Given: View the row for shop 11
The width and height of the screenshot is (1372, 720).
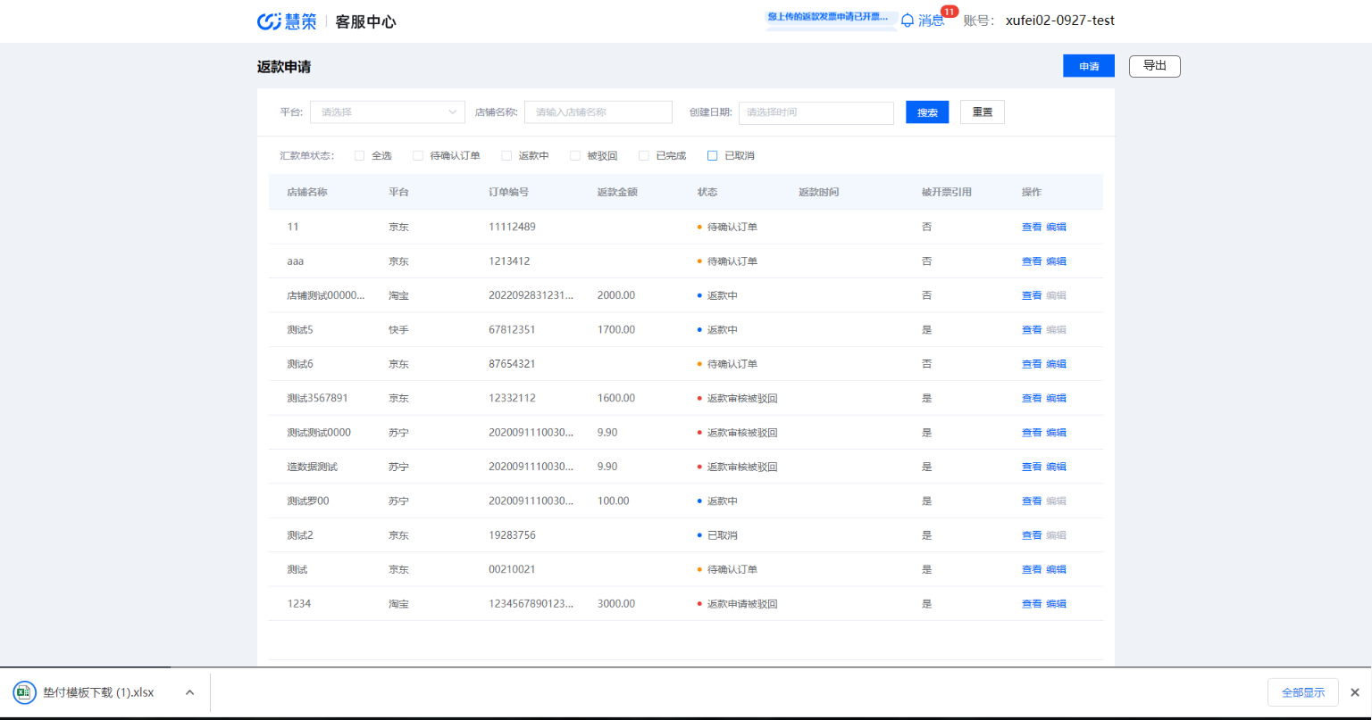Looking at the screenshot, I should point(1032,227).
